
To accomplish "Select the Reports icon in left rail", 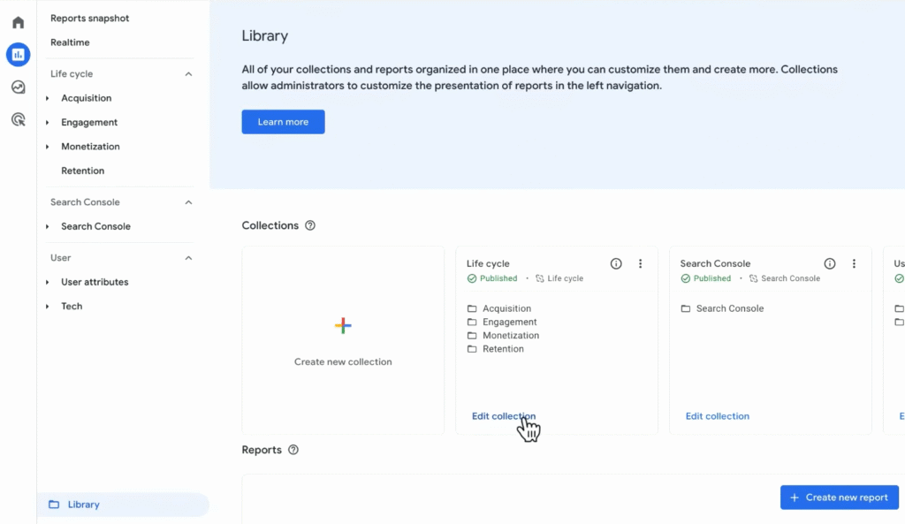I will point(19,55).
